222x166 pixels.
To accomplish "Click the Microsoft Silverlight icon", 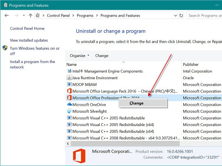I will pos(69,111).
